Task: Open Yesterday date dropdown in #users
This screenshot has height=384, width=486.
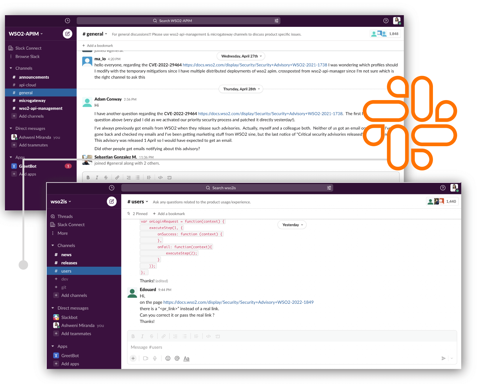Action: [292, 225]
